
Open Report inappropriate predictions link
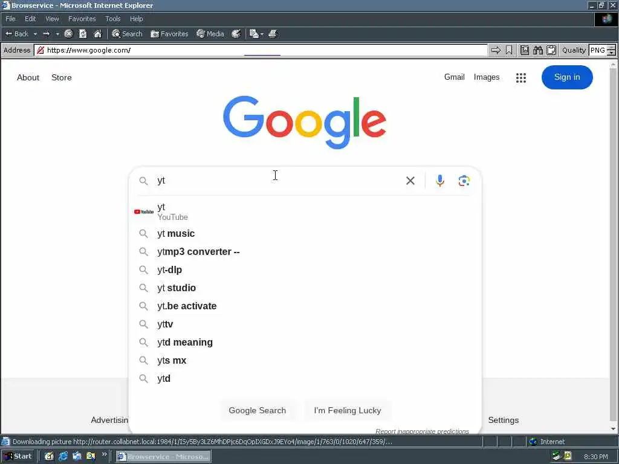422,431
